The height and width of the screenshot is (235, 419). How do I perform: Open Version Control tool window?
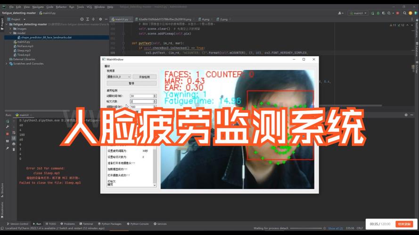pyautogui.click(x=17, y=224)
